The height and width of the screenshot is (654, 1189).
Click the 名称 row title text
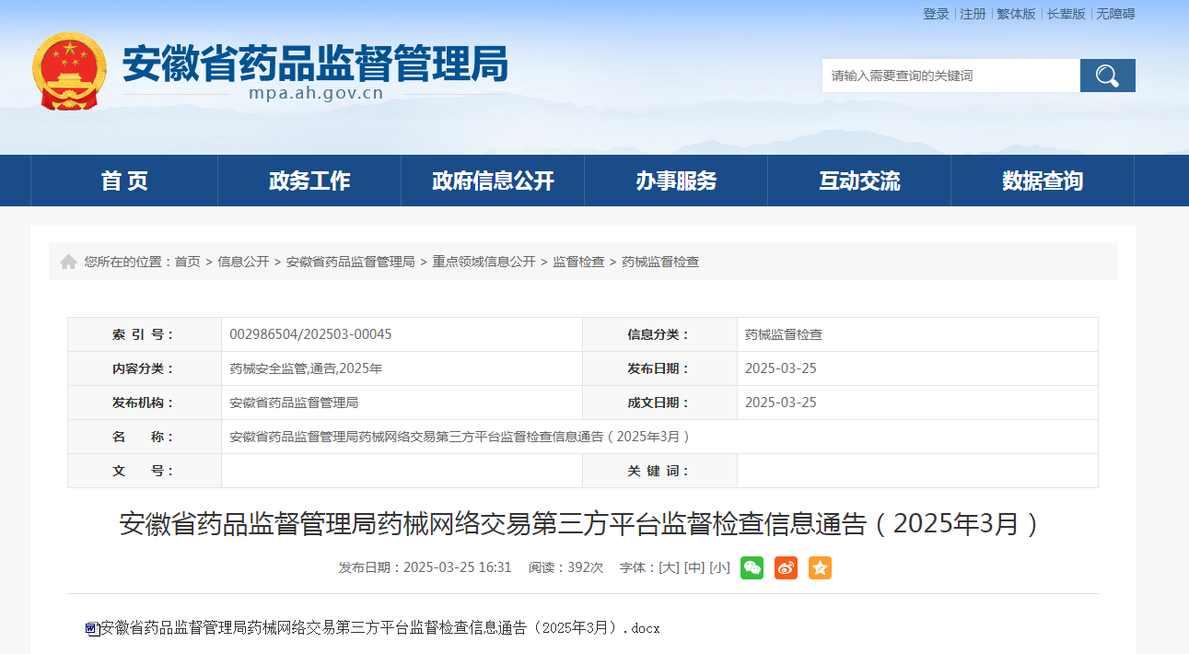click(460, 437)
